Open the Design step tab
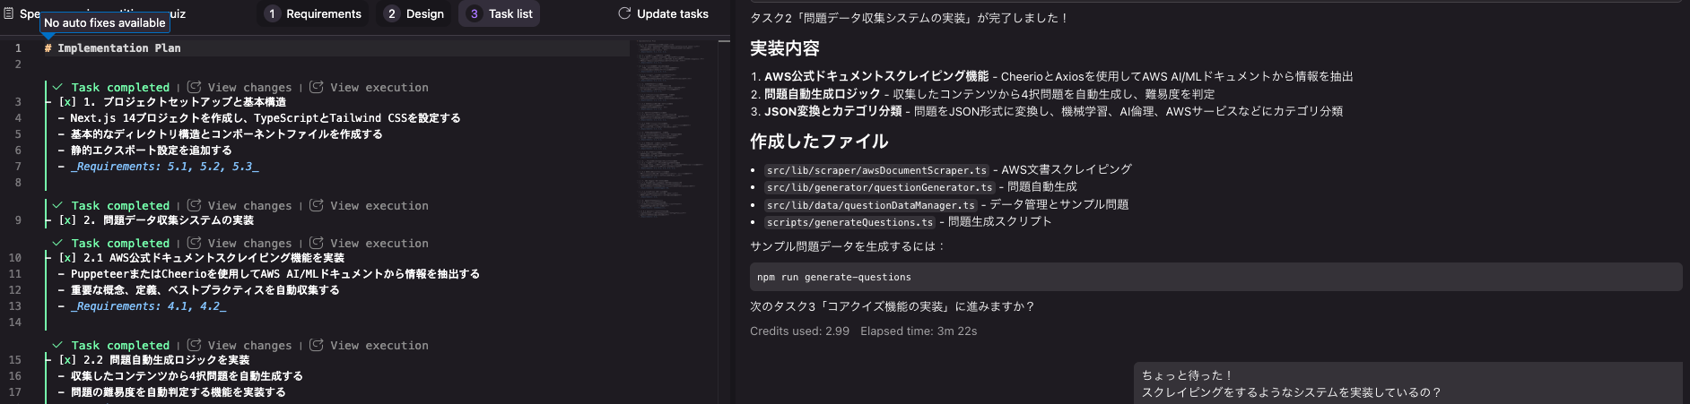 (414, 13)
